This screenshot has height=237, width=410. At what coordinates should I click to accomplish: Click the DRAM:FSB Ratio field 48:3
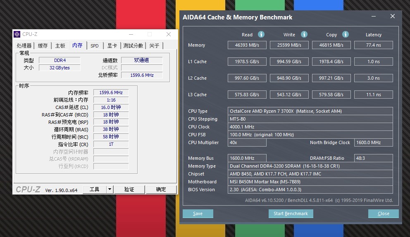373,158
